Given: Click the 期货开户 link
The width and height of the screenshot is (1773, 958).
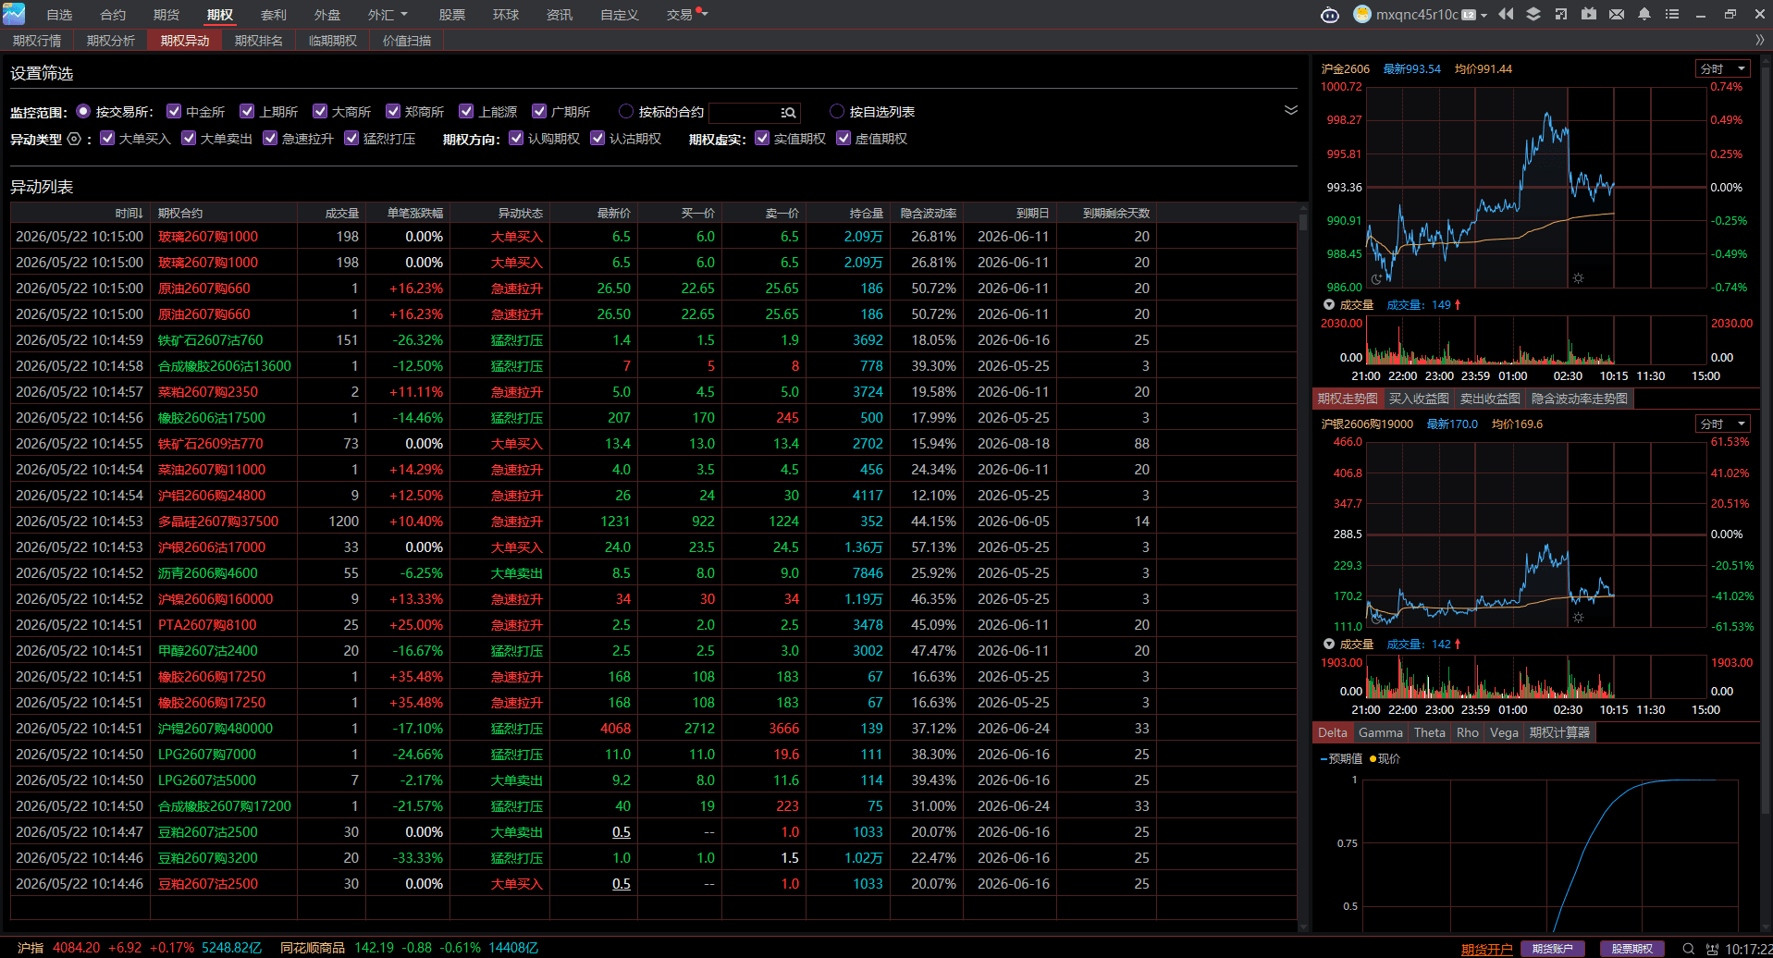Looking at the screenshot, I should coord(1486,949).
